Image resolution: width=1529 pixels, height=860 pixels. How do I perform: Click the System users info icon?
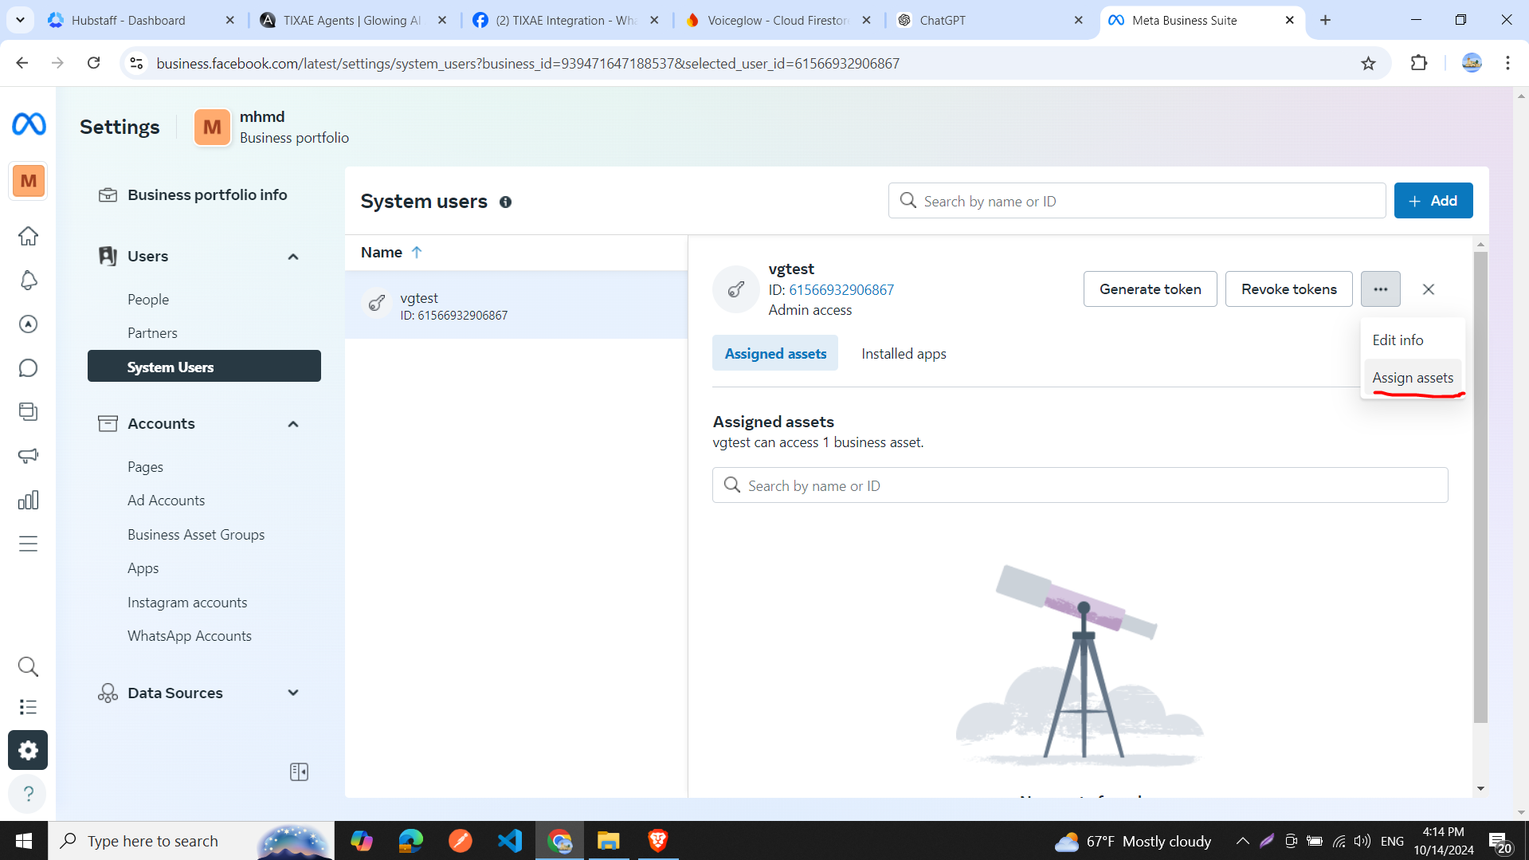(x=505, y=202)
